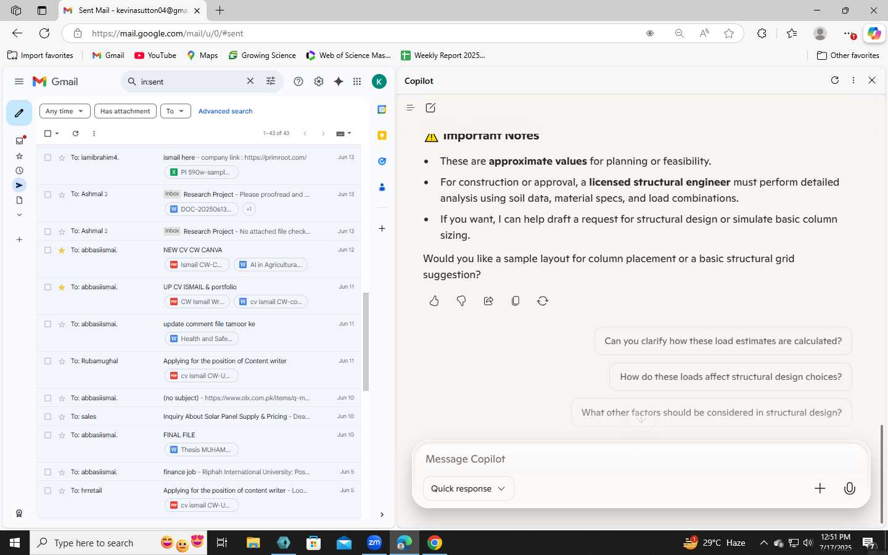Star the update comment file tamoor ke email

[x=62, y=324]
